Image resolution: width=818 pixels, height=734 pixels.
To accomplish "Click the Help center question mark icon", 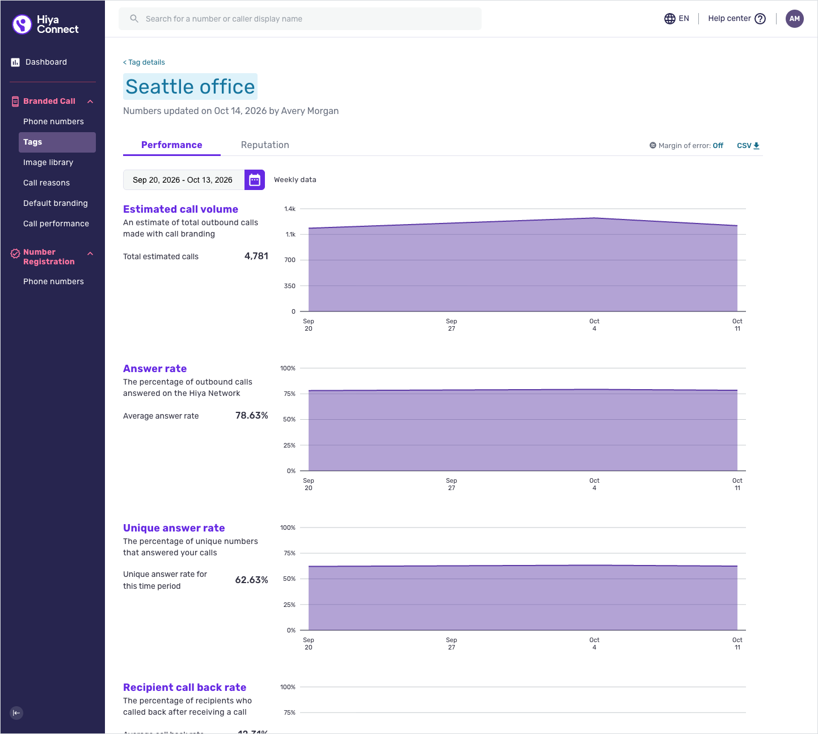I will (x=760, y=19).
